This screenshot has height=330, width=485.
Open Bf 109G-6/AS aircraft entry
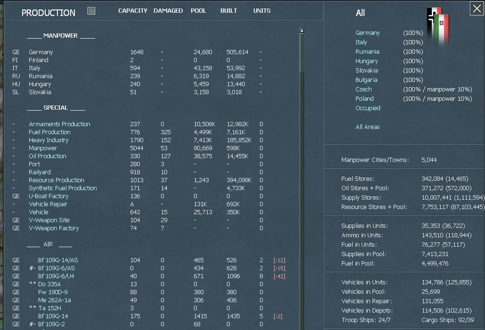pyautogui.click(x=57, y=268)
